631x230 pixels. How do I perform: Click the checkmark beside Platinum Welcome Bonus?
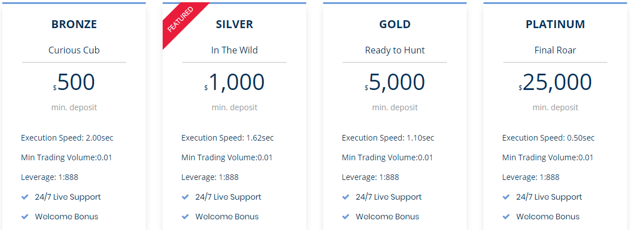pyautogui.click(x=506, y=217)
